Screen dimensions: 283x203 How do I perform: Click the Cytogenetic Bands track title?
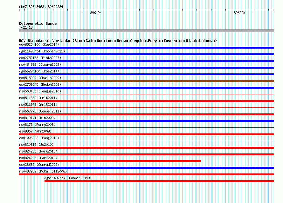click(x=38, y=24)
